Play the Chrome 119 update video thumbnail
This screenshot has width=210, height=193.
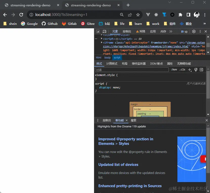[x=192, y=159]
